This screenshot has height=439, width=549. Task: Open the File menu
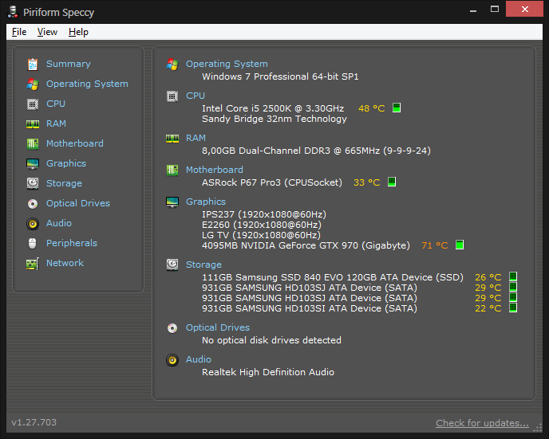pos(19,32)
